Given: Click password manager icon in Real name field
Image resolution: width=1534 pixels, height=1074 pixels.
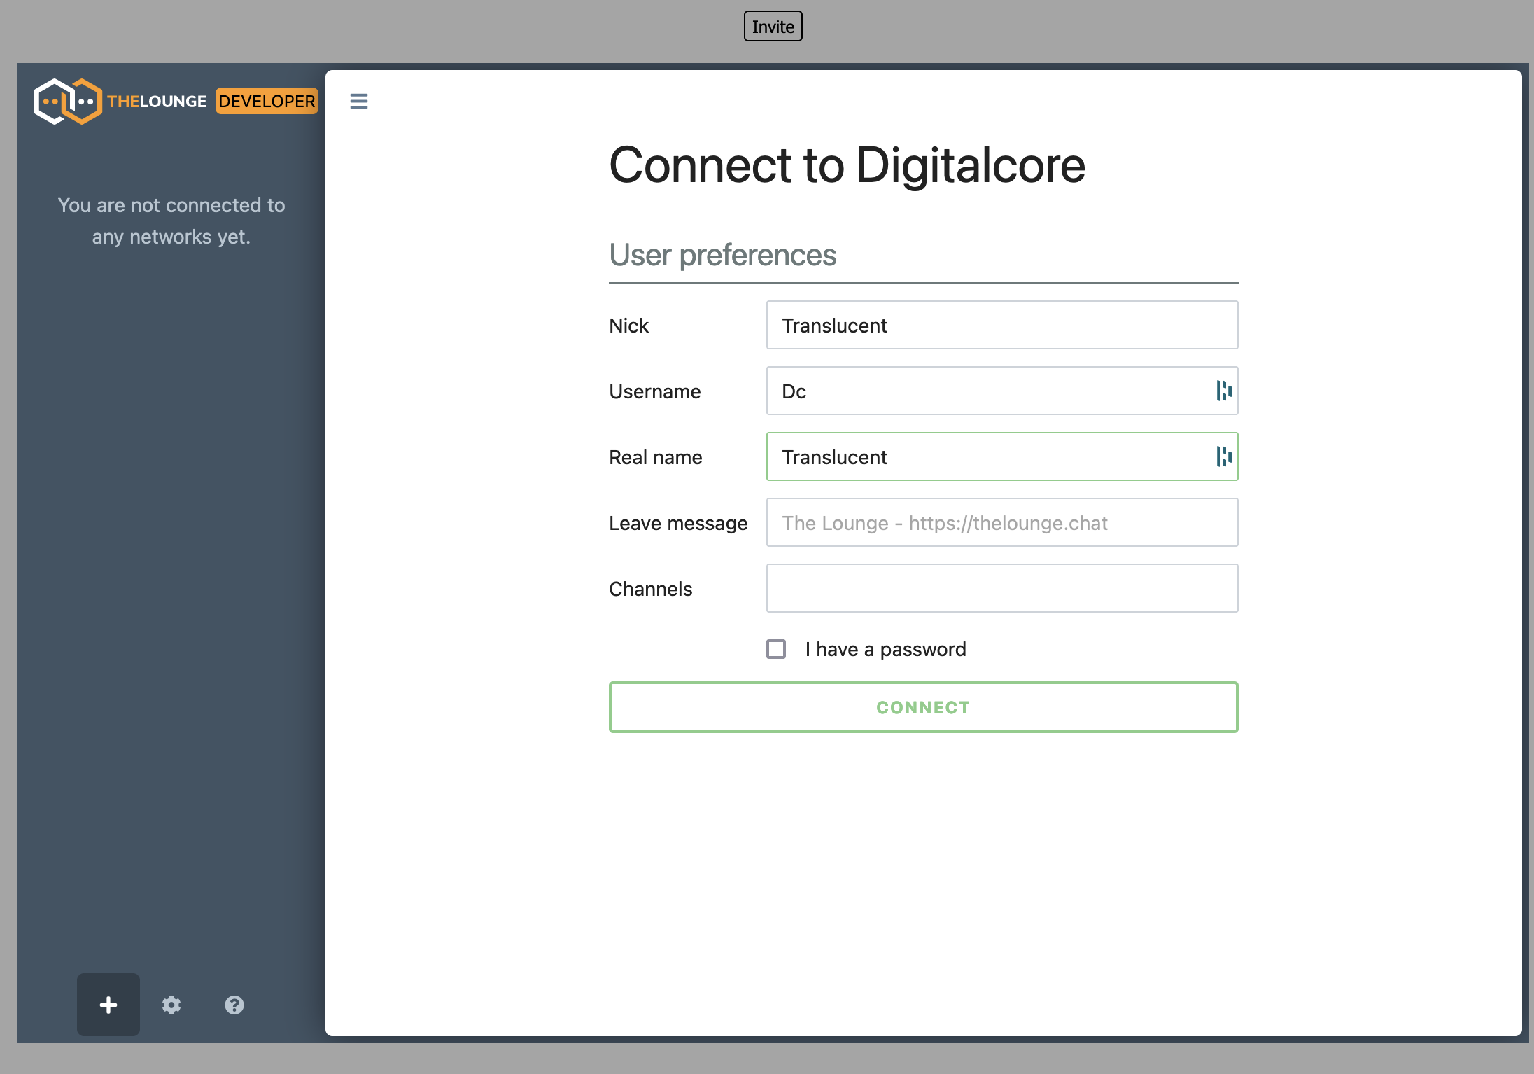Looking at the screenshot, I should pos(1223,456).
